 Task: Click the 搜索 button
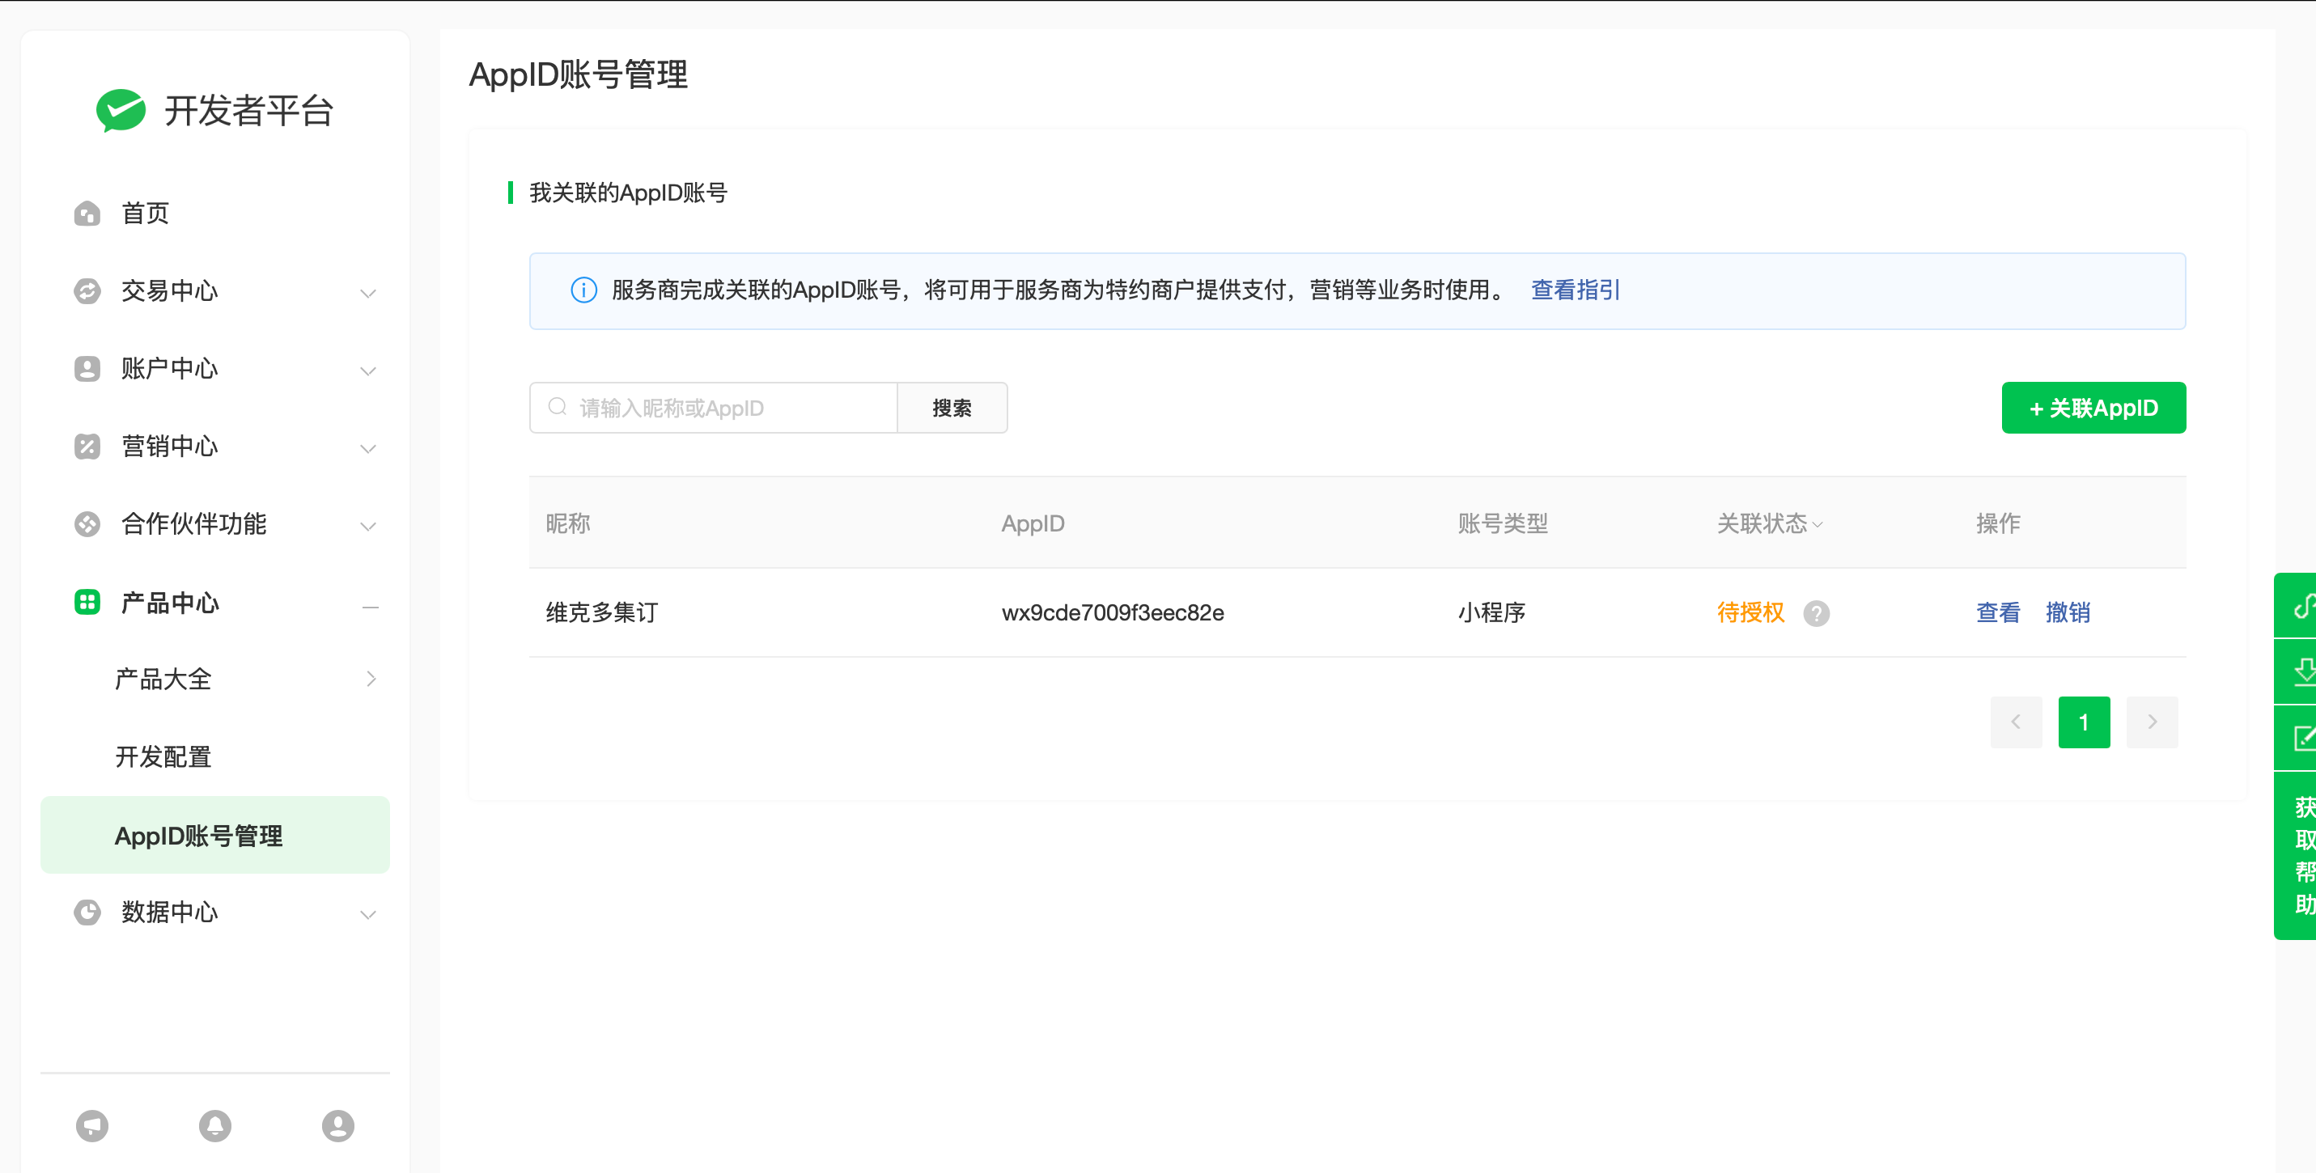[x=952, y=407]
